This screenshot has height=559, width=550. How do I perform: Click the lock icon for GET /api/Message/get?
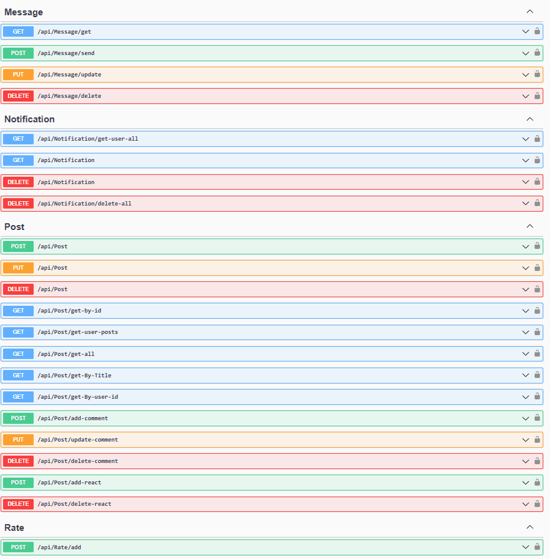[537, 31]
